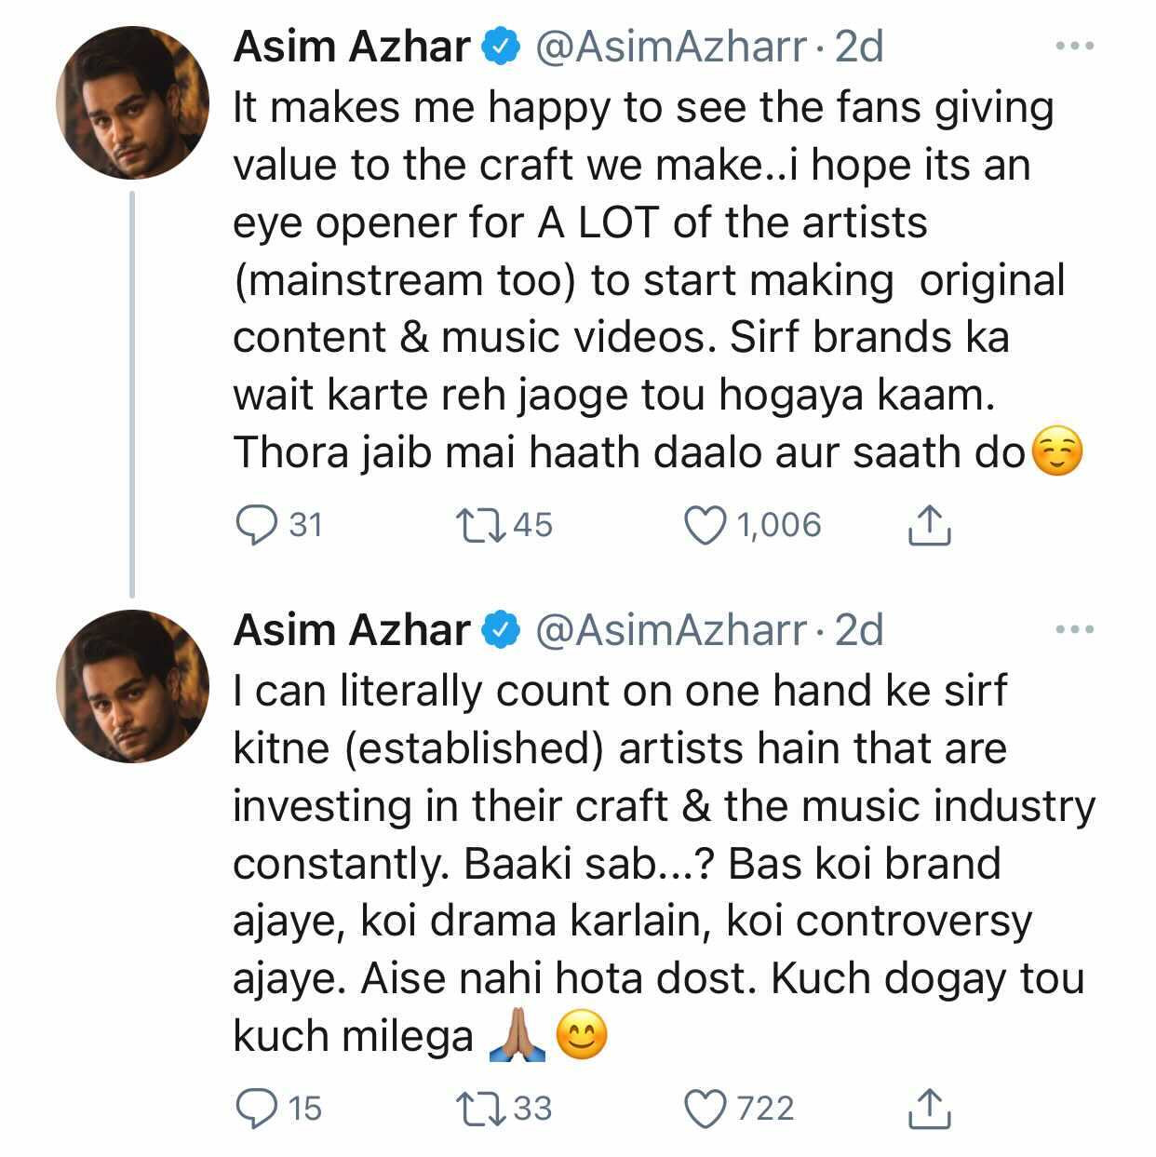Open @AsimAzharr handle in the second tweet
The height and width of the screenshot is (1157, 1156).
670,630
